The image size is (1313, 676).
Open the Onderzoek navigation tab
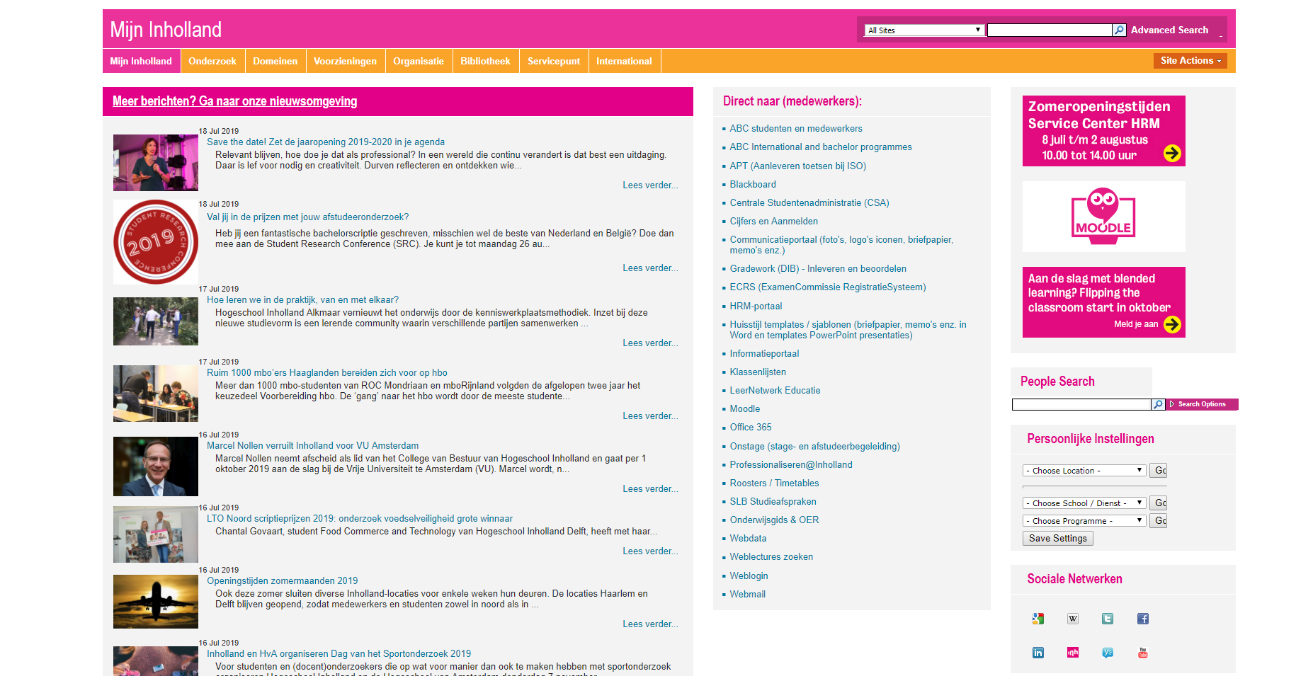212,61
